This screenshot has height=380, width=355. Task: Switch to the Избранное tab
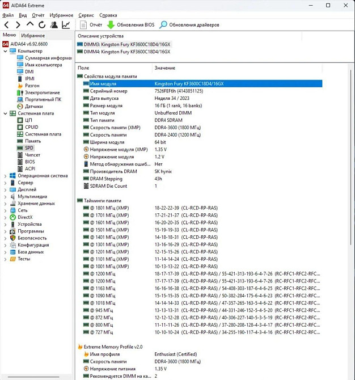pyautogui.click(x=33, y=35)
